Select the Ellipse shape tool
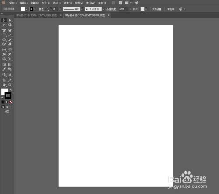Viewport: 219px width, 194px height. pyautogui.click(x=4, y=39)
